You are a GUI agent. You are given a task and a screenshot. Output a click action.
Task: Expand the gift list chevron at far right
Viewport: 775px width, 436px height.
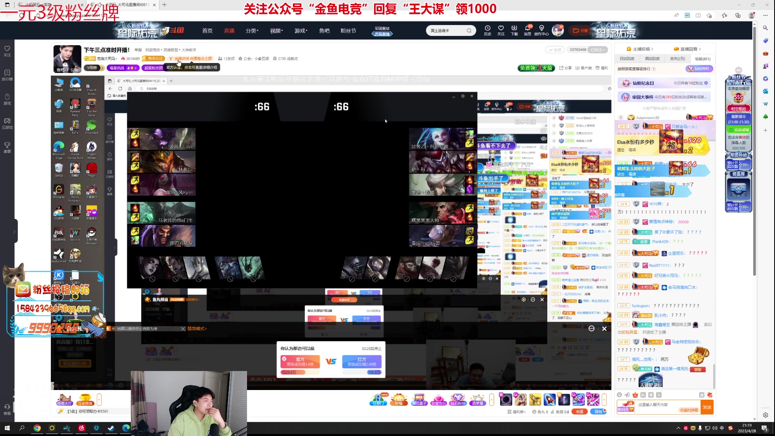604,400
